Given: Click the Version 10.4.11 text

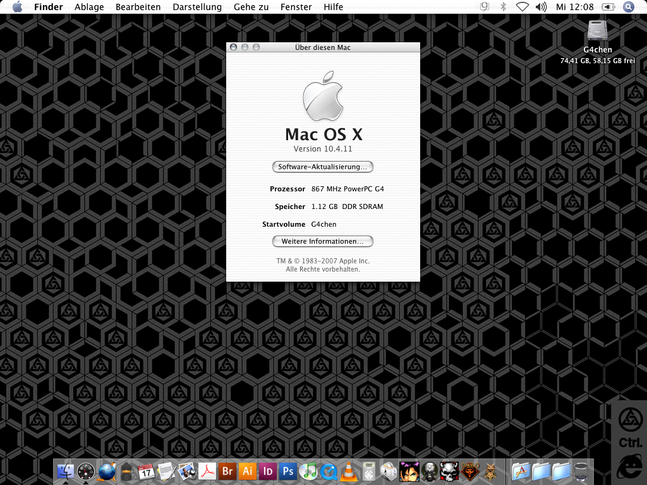Looking at the screenshot, I should coord(323,149).
